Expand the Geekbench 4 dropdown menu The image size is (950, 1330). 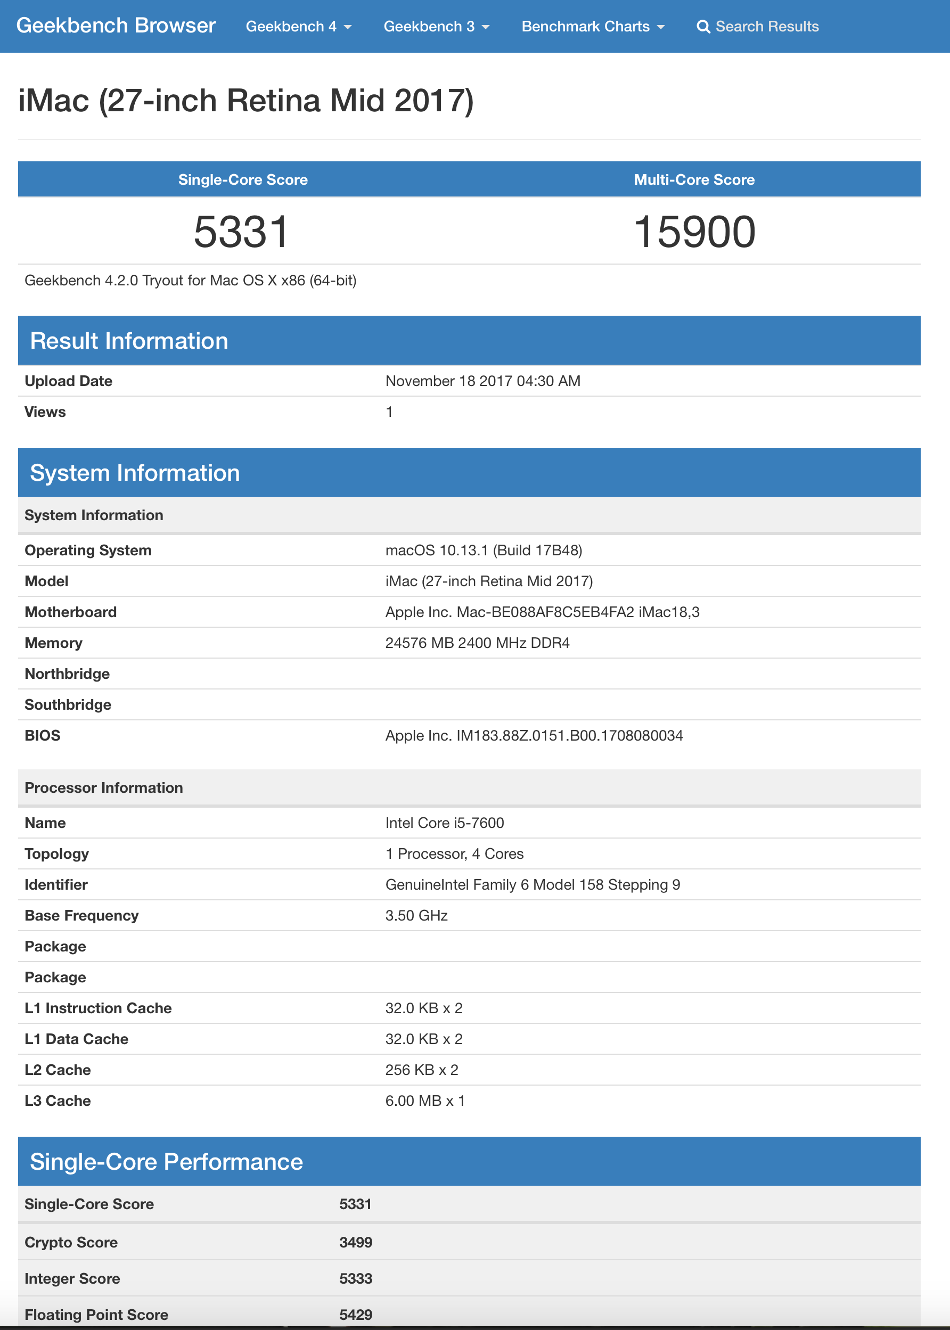[298, 26]
